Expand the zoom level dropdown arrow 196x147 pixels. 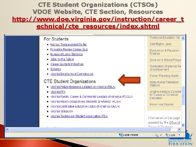click(x=179, y=135)
